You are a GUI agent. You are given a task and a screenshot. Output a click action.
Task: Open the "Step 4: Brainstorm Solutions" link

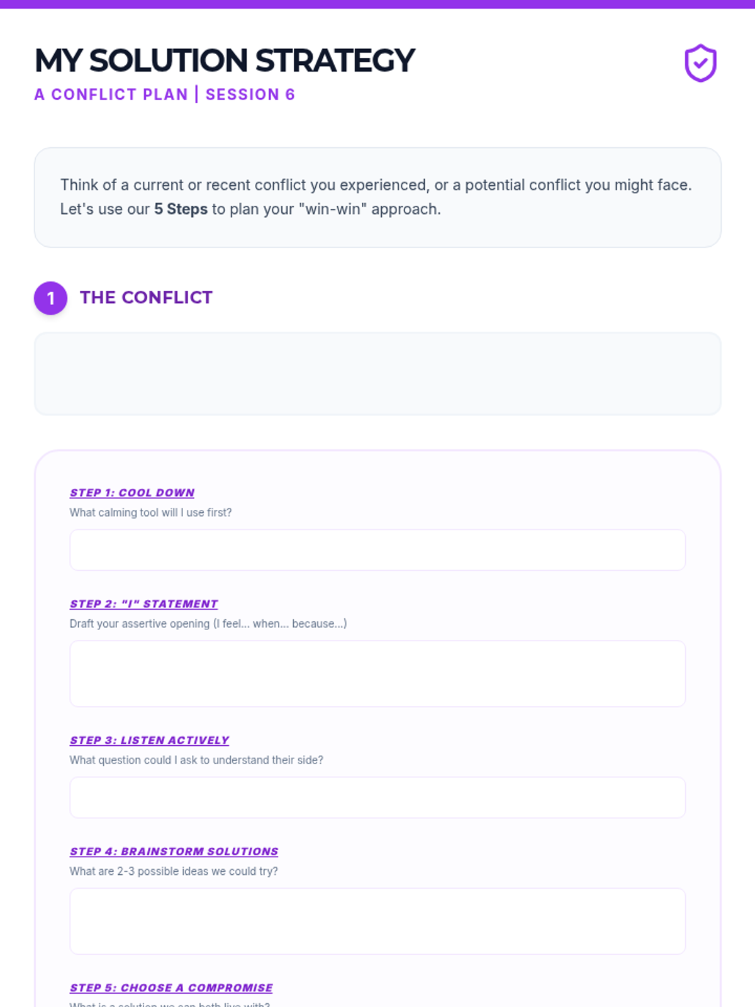(x=174, y=852)
